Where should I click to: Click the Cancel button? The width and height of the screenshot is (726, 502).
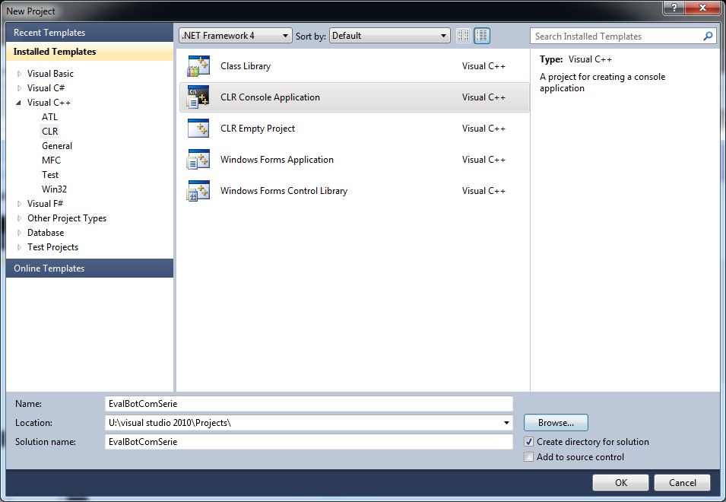(682, 482)
